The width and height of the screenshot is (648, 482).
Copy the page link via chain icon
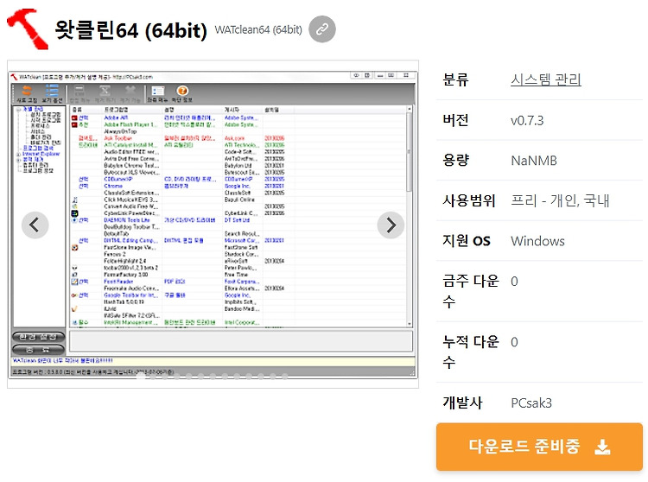[x=322, y=29]
